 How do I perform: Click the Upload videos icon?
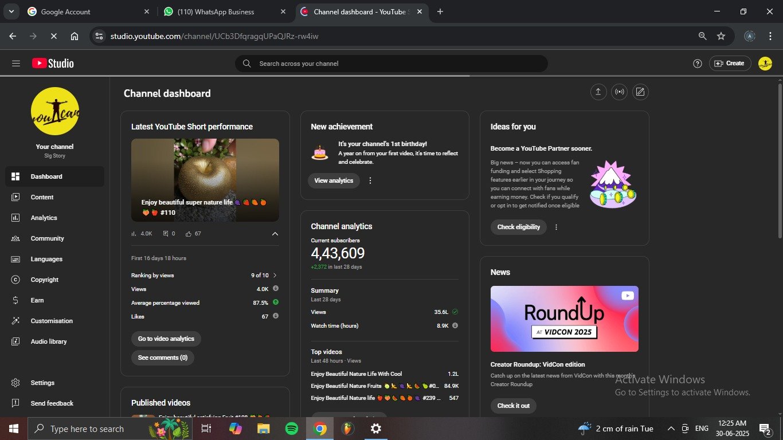point(598,92)
